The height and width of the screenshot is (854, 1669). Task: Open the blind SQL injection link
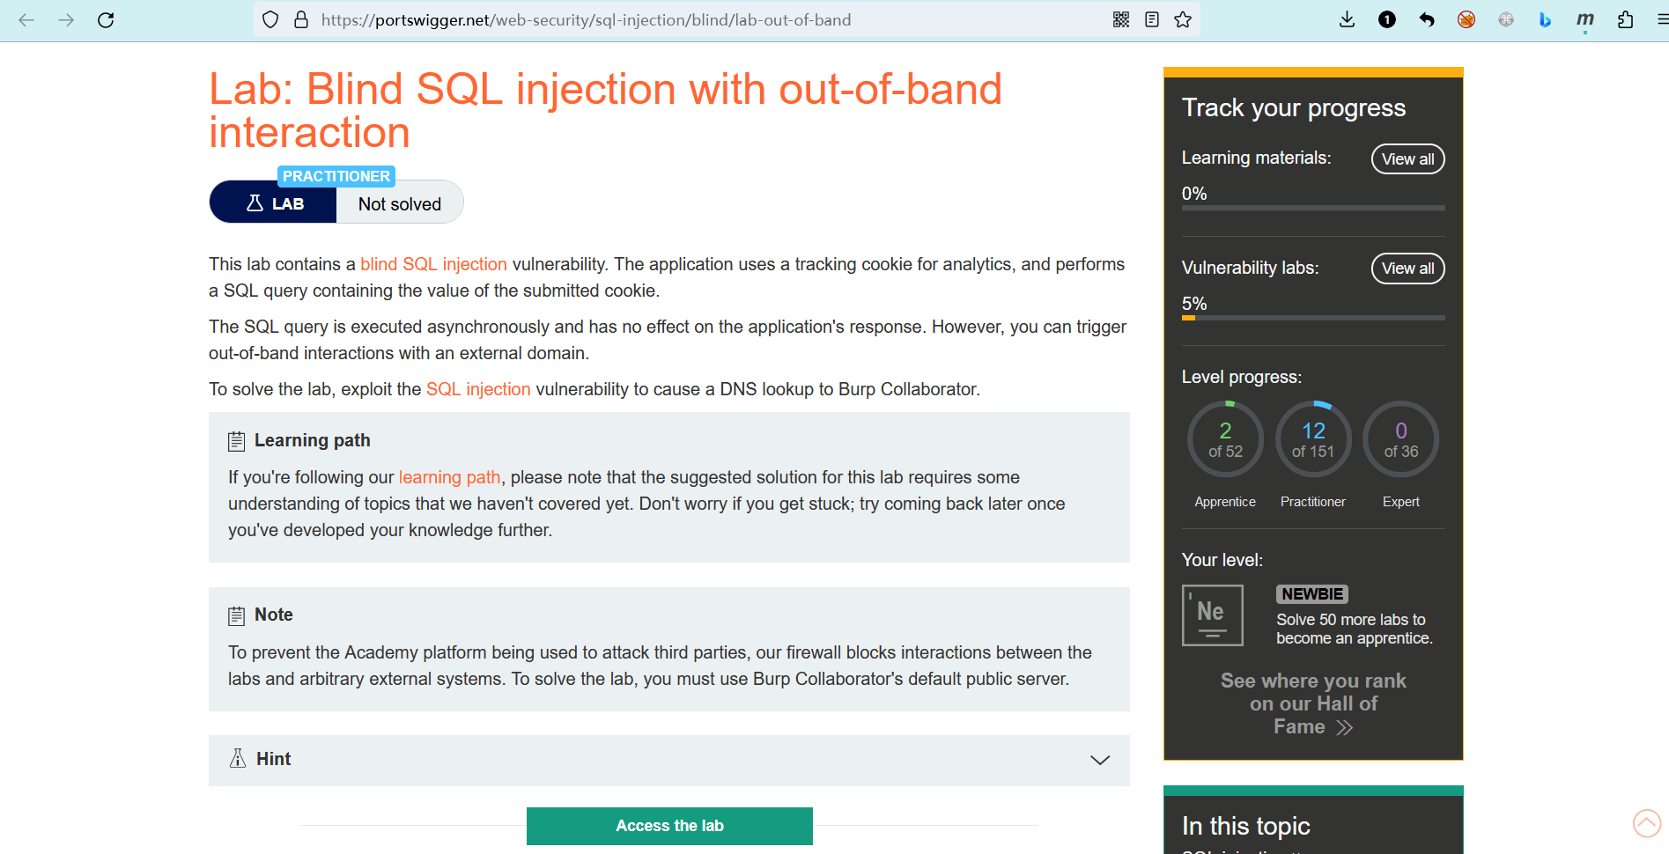433,264
